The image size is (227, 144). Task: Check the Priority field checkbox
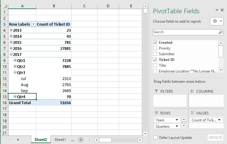pos(155,48)
